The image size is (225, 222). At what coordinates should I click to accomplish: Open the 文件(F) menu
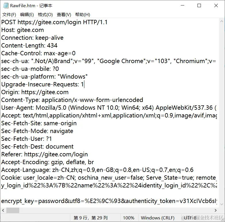point(9,14)
